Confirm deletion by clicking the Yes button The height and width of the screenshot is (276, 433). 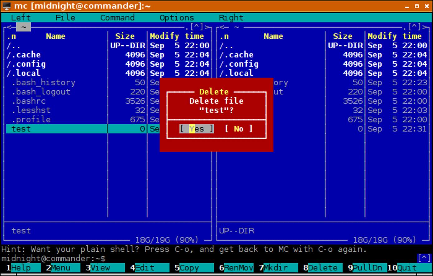pos(196,128)
